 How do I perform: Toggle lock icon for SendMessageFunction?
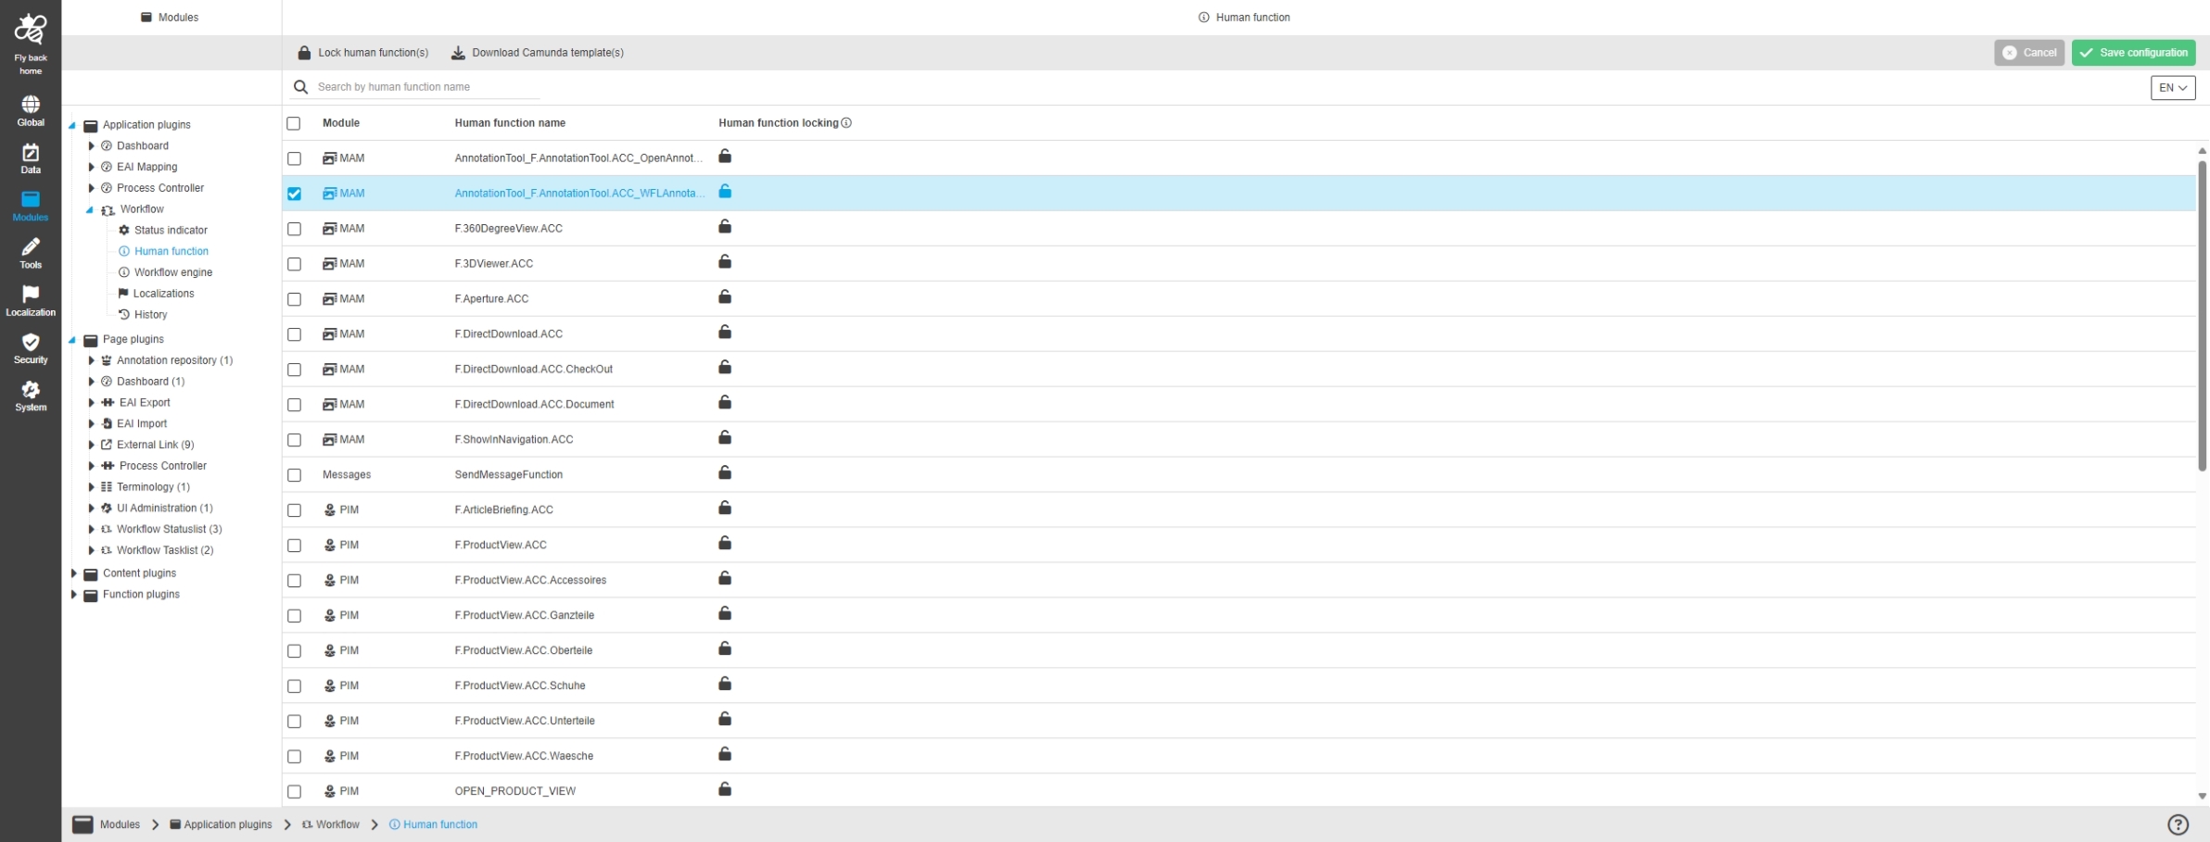725,473
